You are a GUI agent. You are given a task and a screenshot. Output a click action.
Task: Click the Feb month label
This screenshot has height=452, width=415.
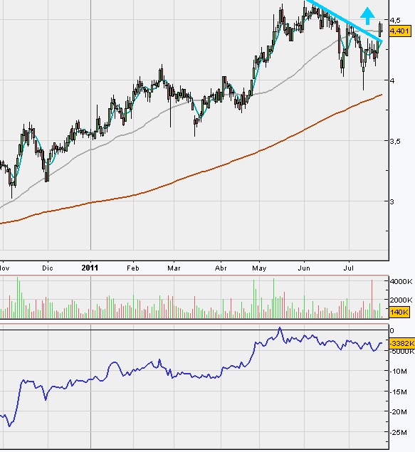pyautogui.click(x=133, y=268)
